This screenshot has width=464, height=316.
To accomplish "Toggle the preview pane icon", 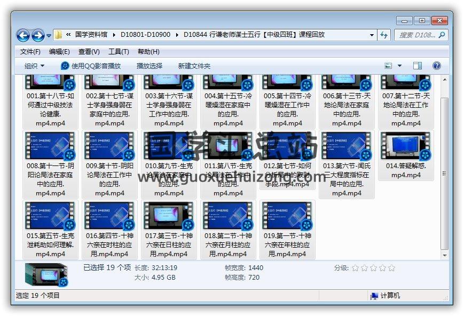I will coord(418,66).
